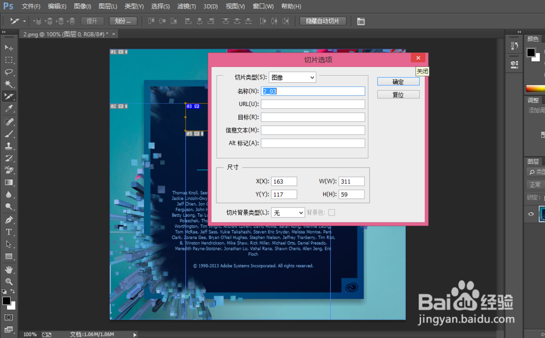Open the Properties panel icon
The width and height of the screenshot is (545, 338).
pyautogui.click(x=514, y=64)
